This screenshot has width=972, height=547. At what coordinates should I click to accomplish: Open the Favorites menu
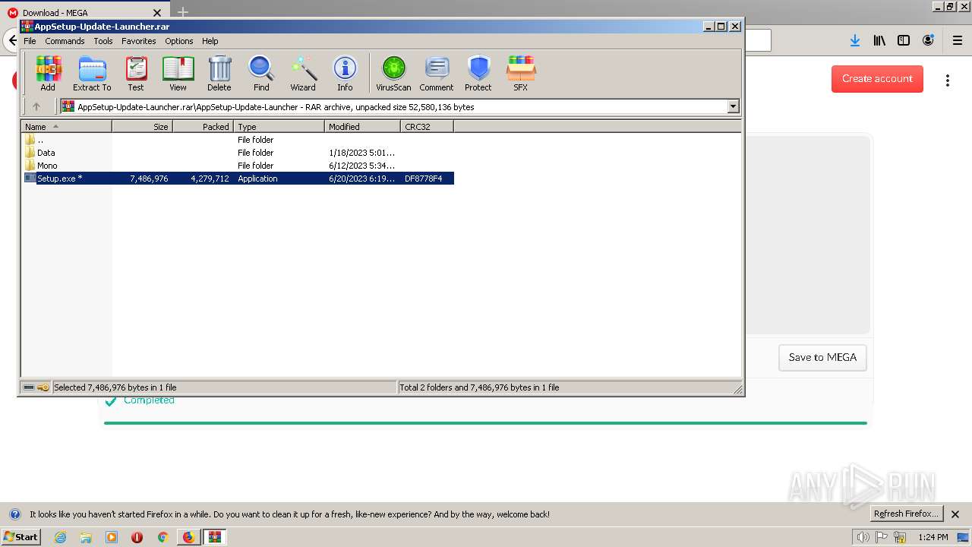(x=139, y=41)
